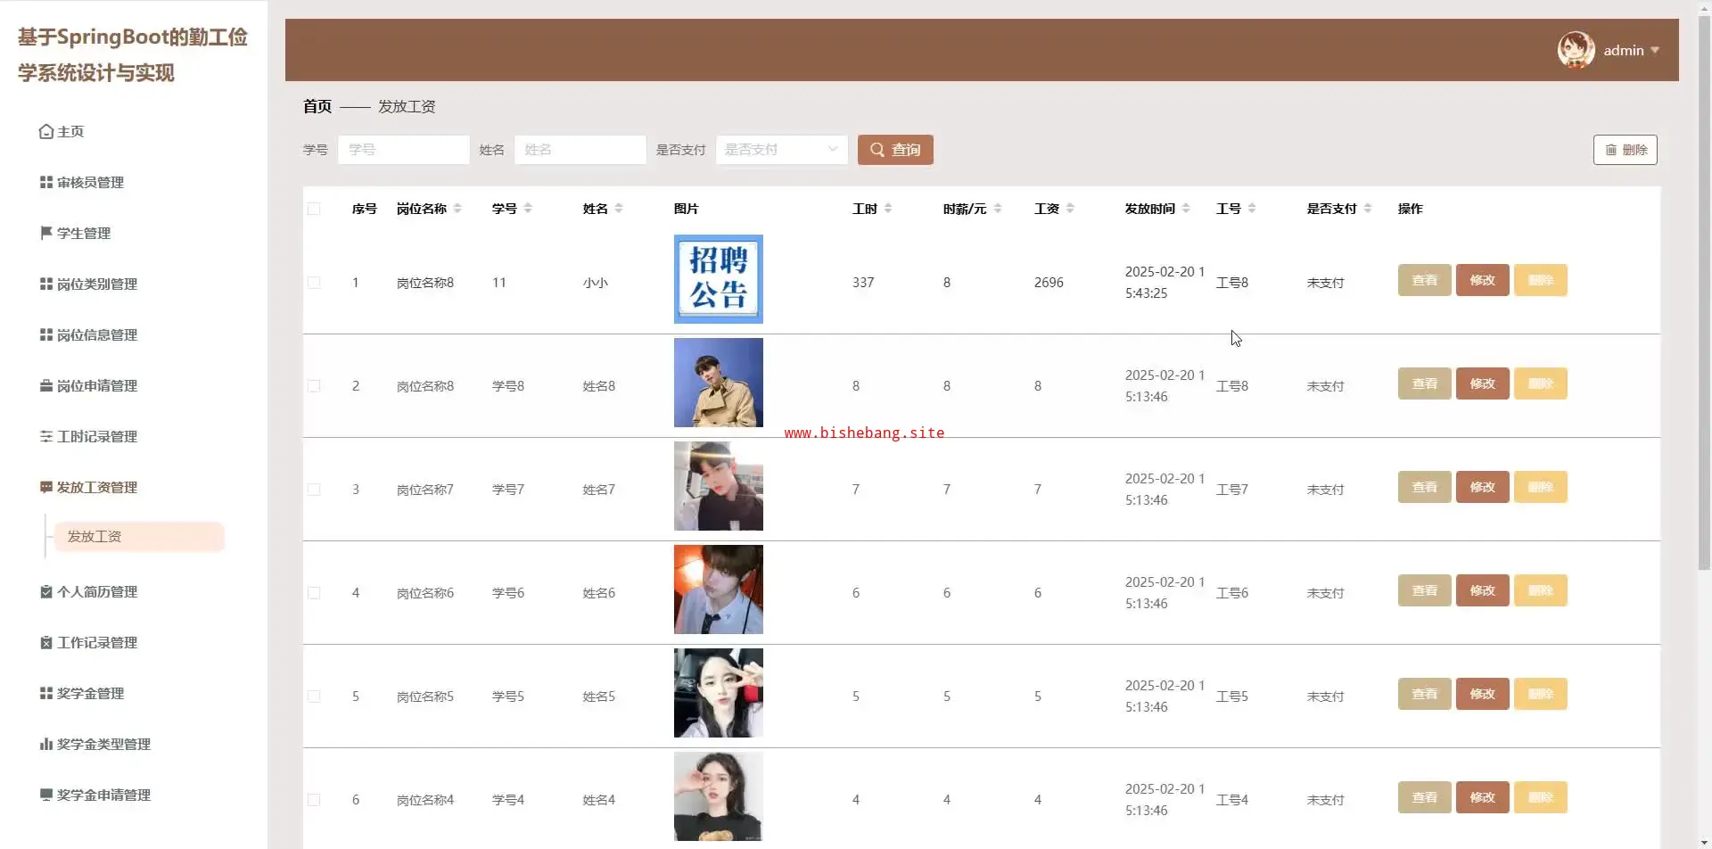Screen dimensions: 1712x849
Task: Select the checkbox for row 3 姓名7
Action: (314, 490)
